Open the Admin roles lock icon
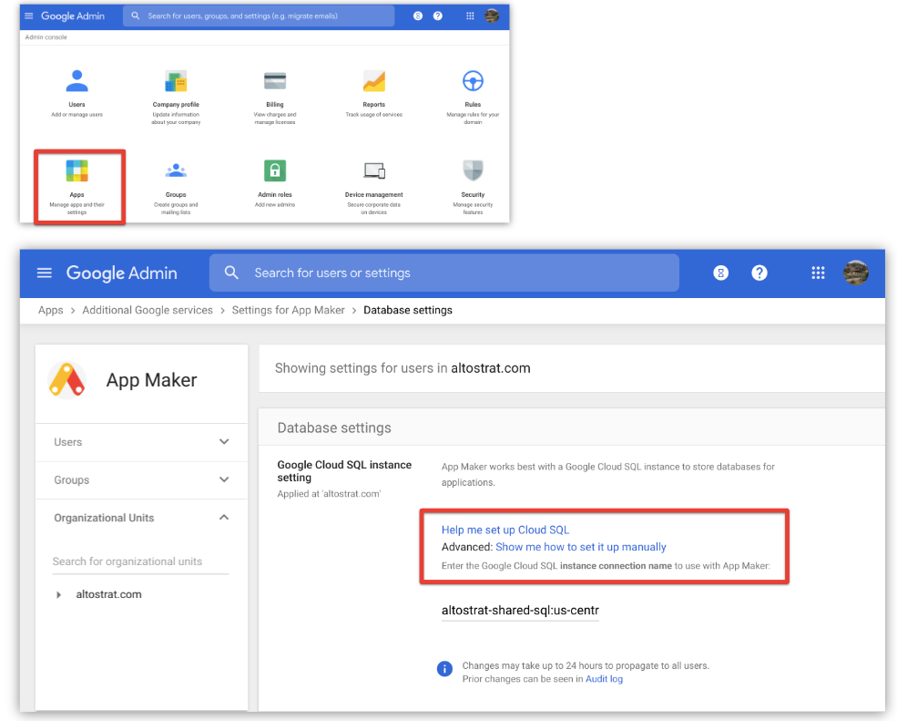Image resolution: width=897 pixels, height=721 pixels. [x=275, y=170]
